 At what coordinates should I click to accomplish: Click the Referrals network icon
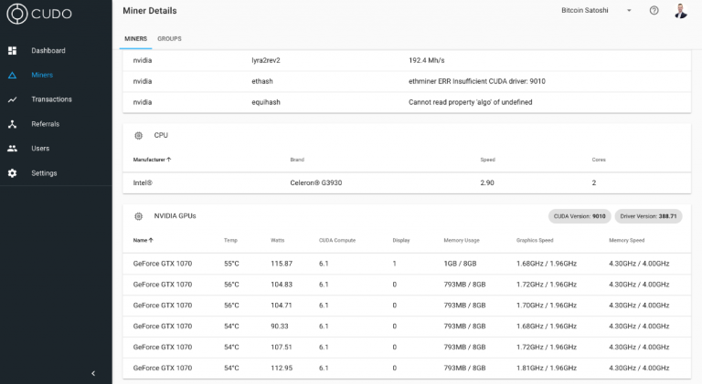[13, 124]
